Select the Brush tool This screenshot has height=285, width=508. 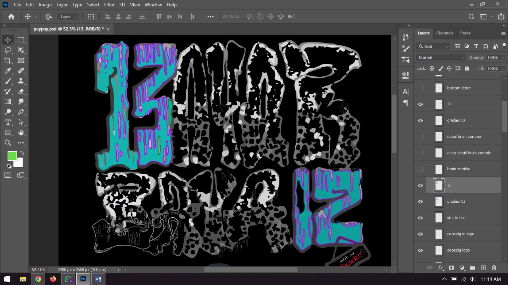coord(8,81)
